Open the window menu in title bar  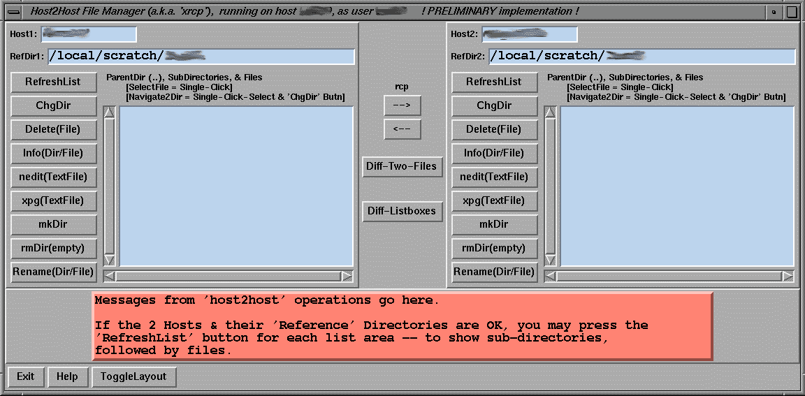pyautogui.click(x=13, y=11)
